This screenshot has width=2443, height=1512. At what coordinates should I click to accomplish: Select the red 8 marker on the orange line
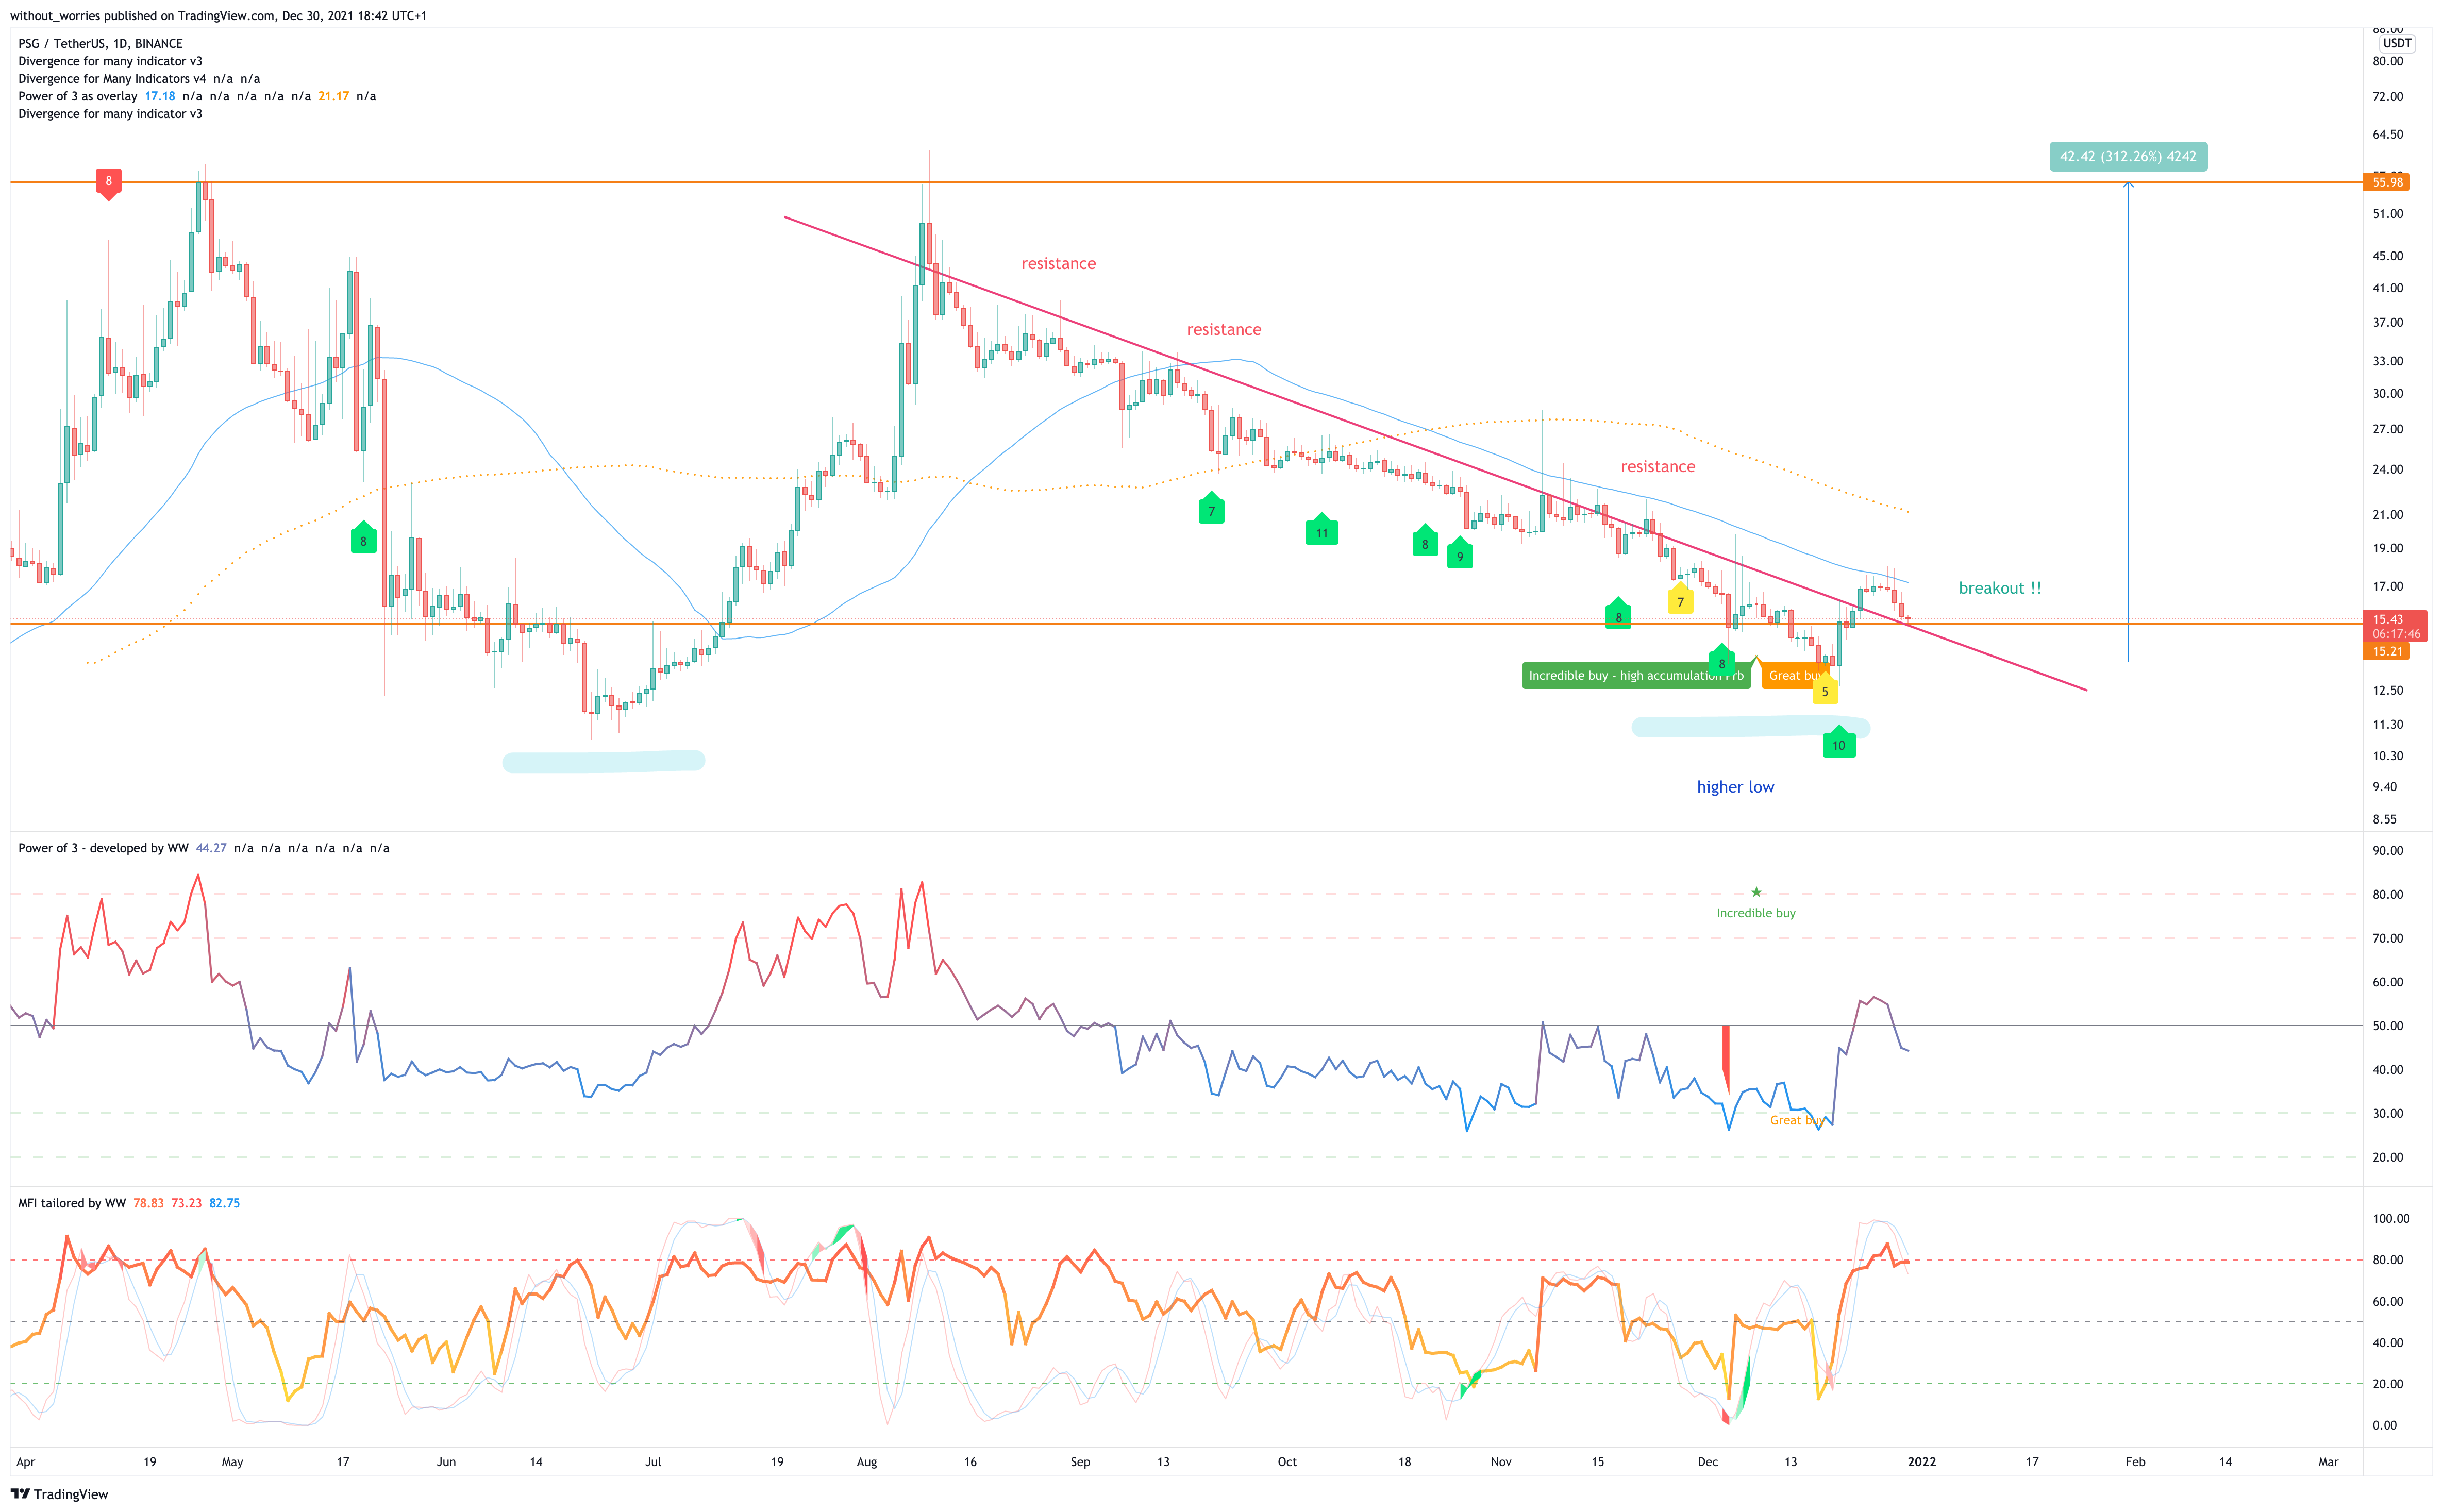[x=109, y=183]
